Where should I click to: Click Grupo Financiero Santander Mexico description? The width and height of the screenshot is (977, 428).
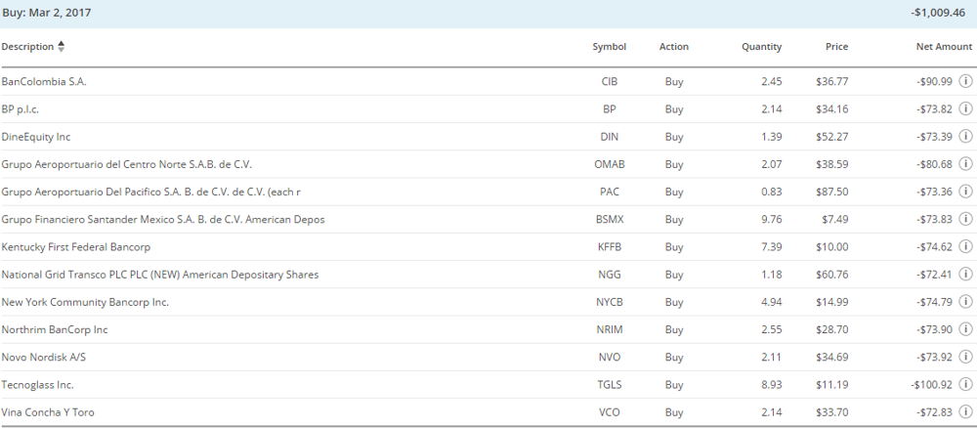(162, 219)
